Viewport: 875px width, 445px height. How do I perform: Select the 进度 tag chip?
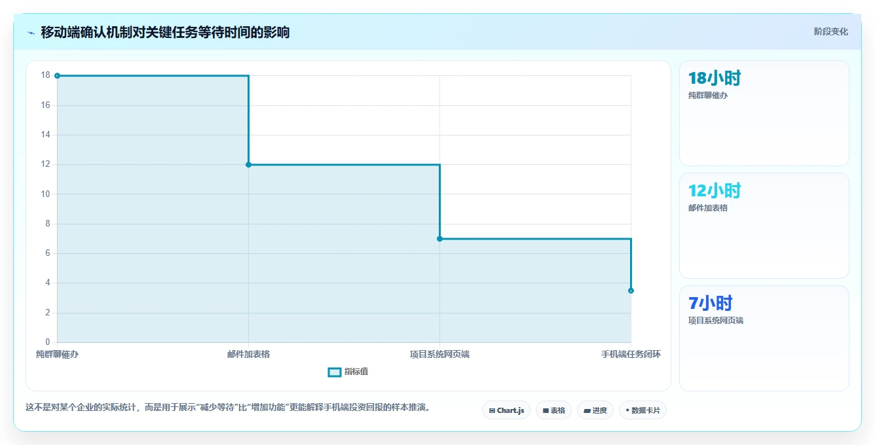tap(595, 410)
